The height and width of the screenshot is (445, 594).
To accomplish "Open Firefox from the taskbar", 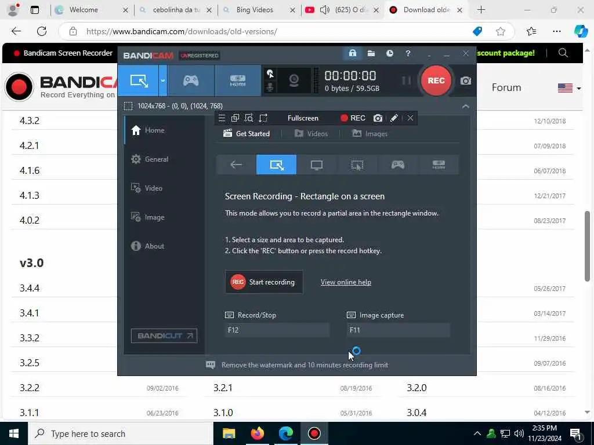I will pyautogui.click(x=257, y=433).
